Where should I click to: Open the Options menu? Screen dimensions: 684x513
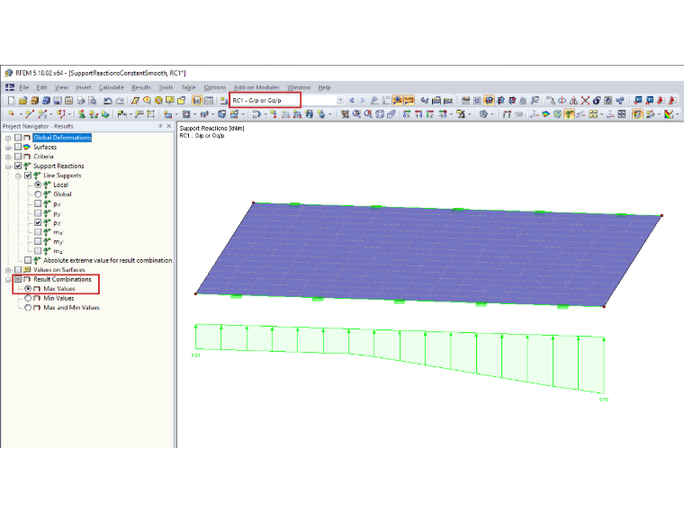click(214, 87)
